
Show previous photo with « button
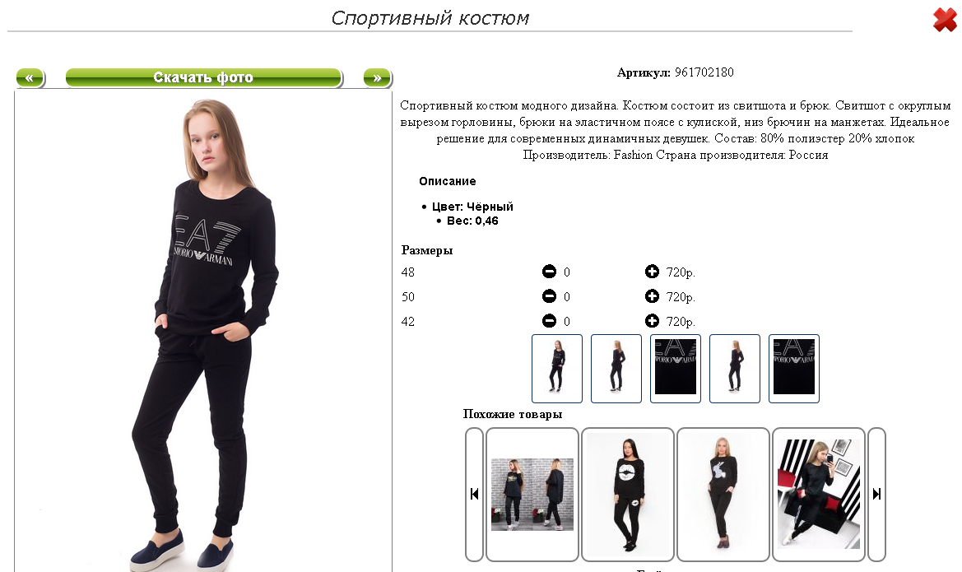(30, 78)
